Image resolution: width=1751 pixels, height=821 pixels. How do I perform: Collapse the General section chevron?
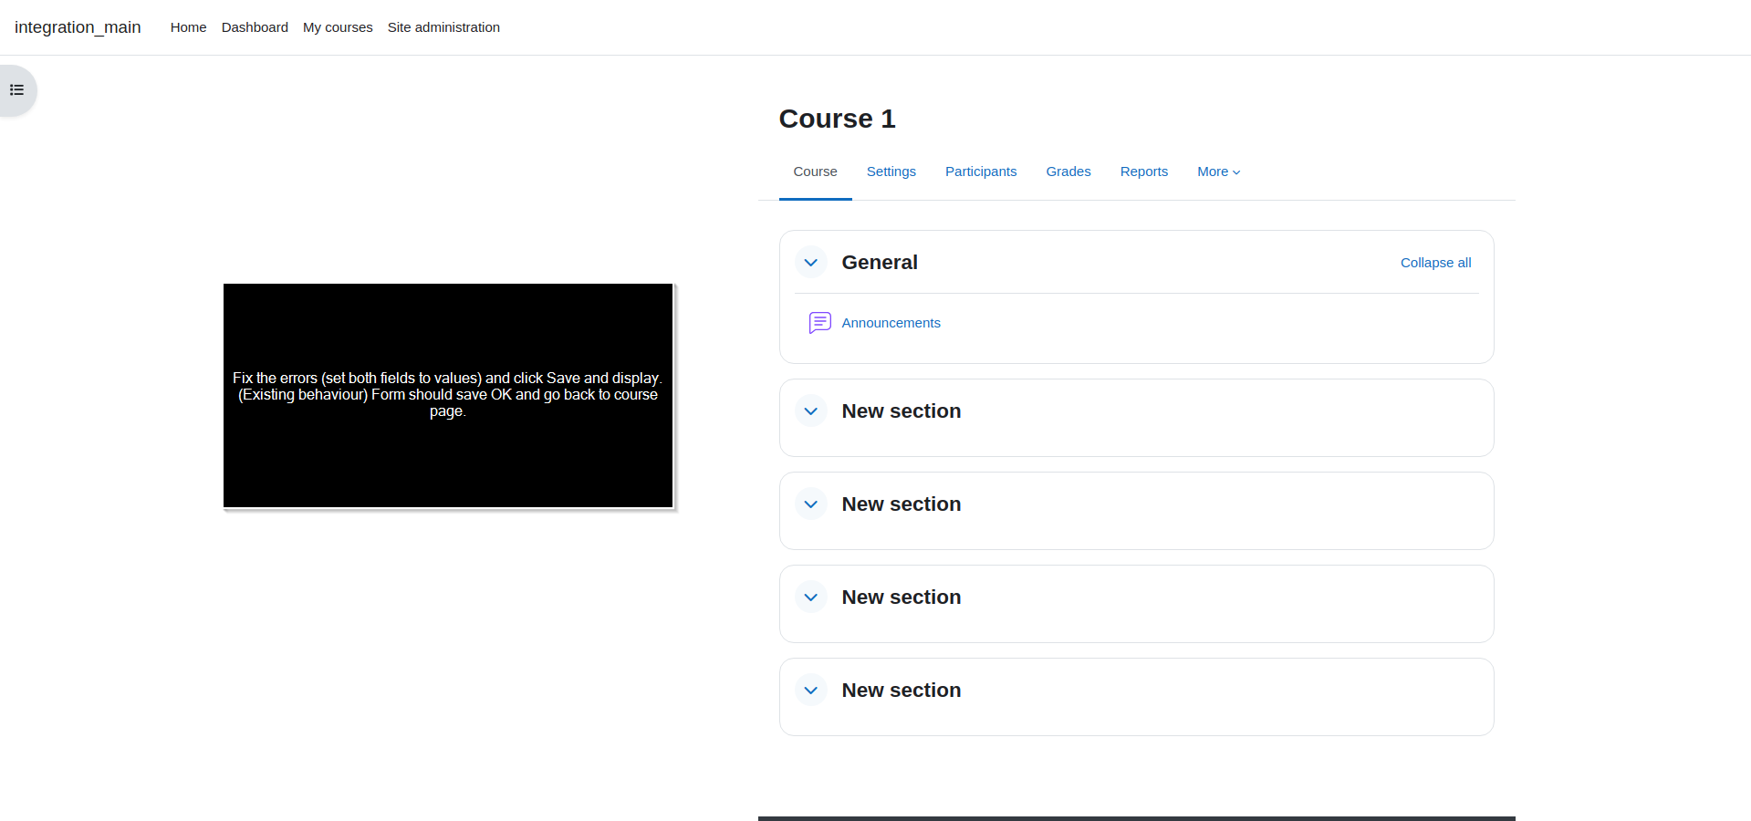[810, 263]
